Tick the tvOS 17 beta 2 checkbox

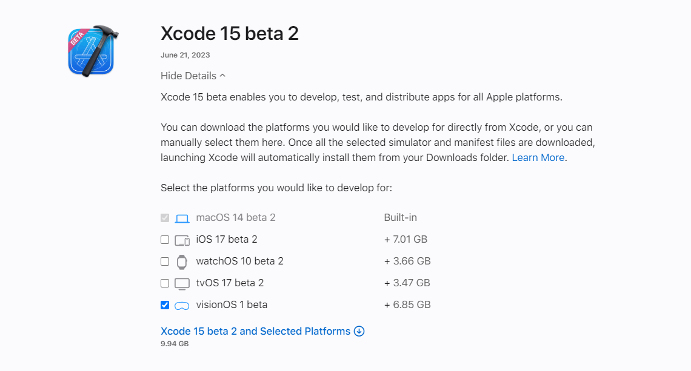click(165, 283)
